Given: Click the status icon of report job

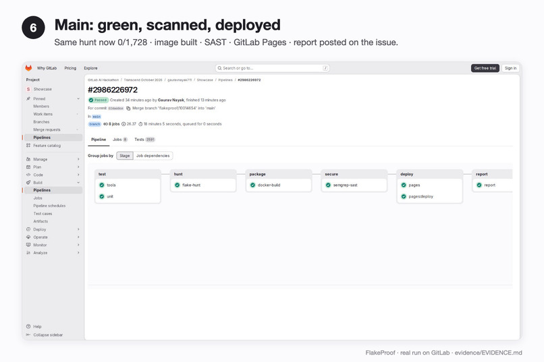Looking at the screenshot, I should click(x=479, y=185).
